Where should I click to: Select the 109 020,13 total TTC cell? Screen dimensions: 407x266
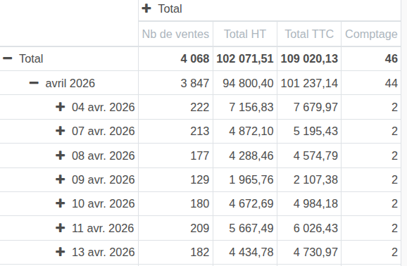[309, 58]
